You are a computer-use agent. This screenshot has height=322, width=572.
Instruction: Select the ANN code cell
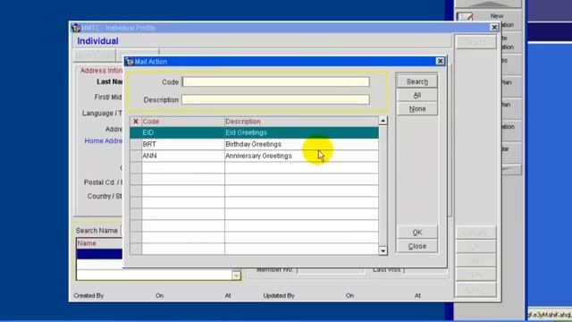[x=182, y=156]
